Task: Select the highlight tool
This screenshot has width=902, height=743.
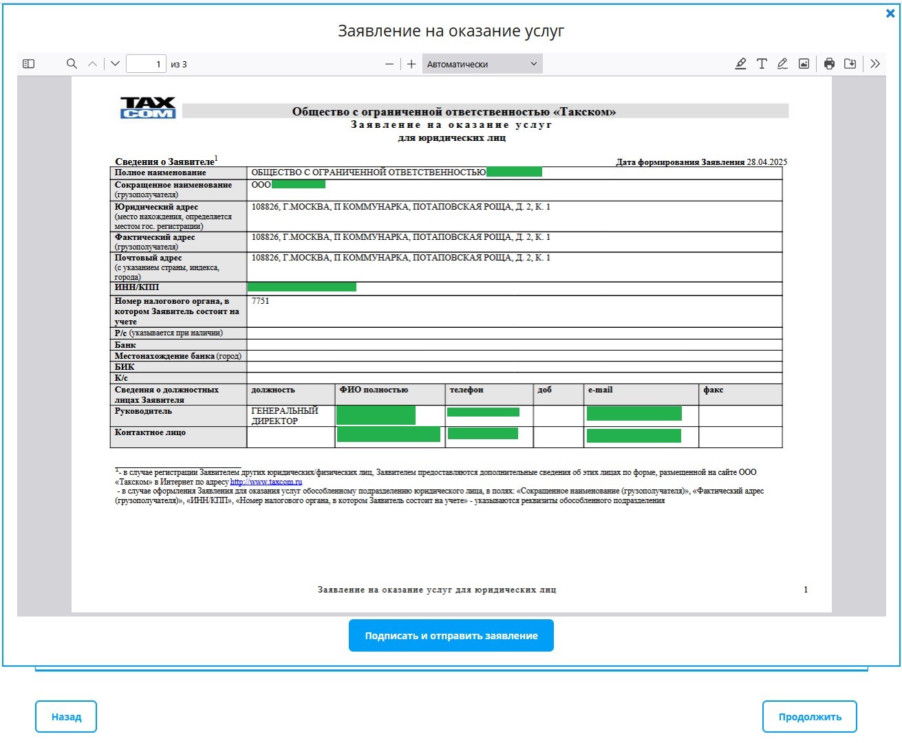Action: (x=740, y=64)
